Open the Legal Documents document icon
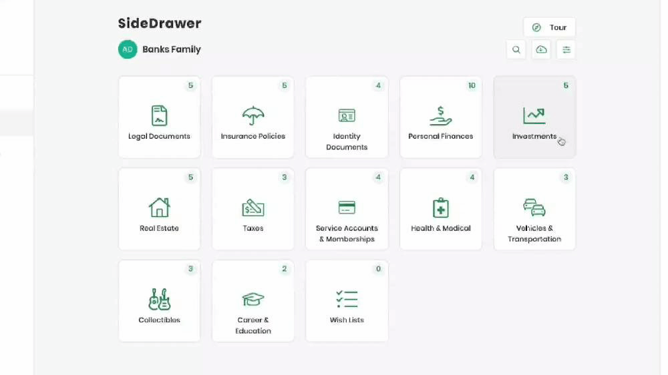 [159, 115]
